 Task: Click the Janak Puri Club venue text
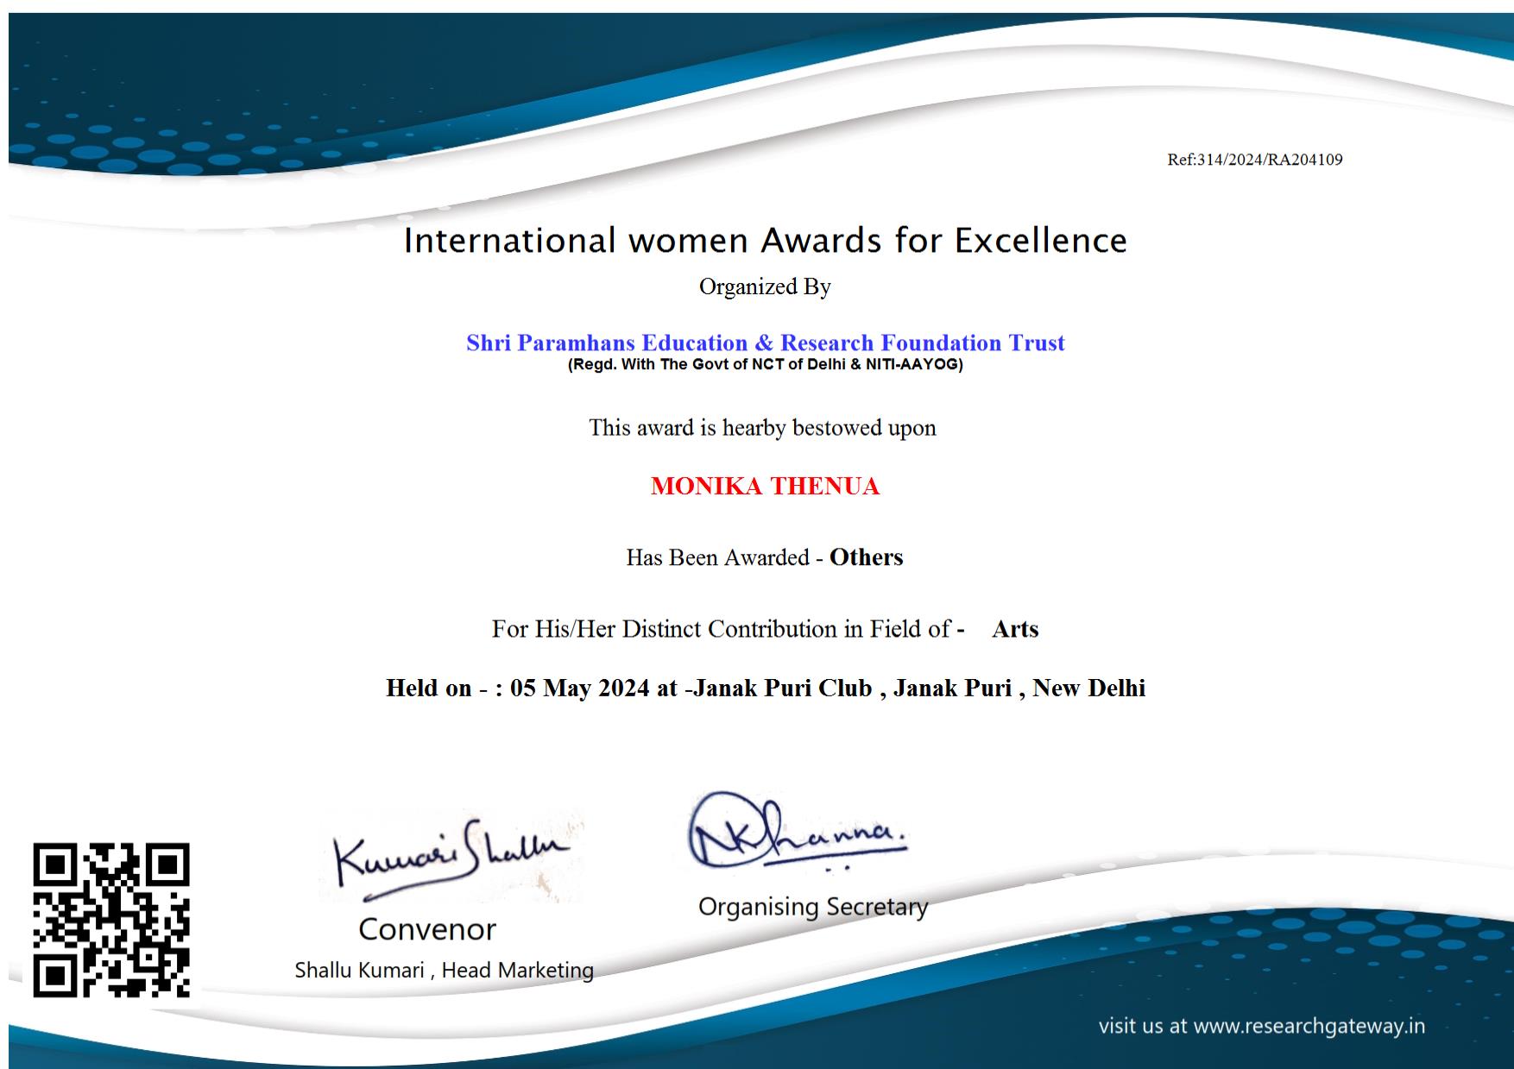tap(783, 689)
